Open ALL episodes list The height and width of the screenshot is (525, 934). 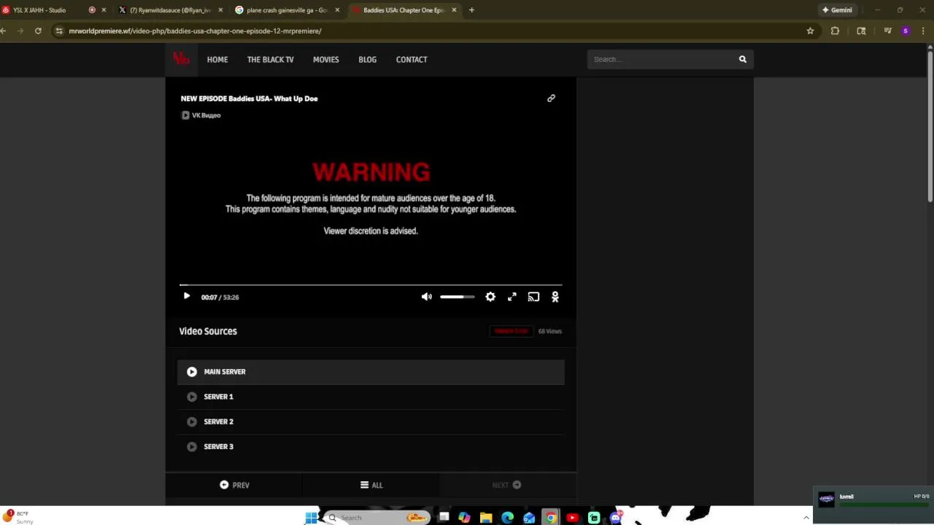[371, 485]
